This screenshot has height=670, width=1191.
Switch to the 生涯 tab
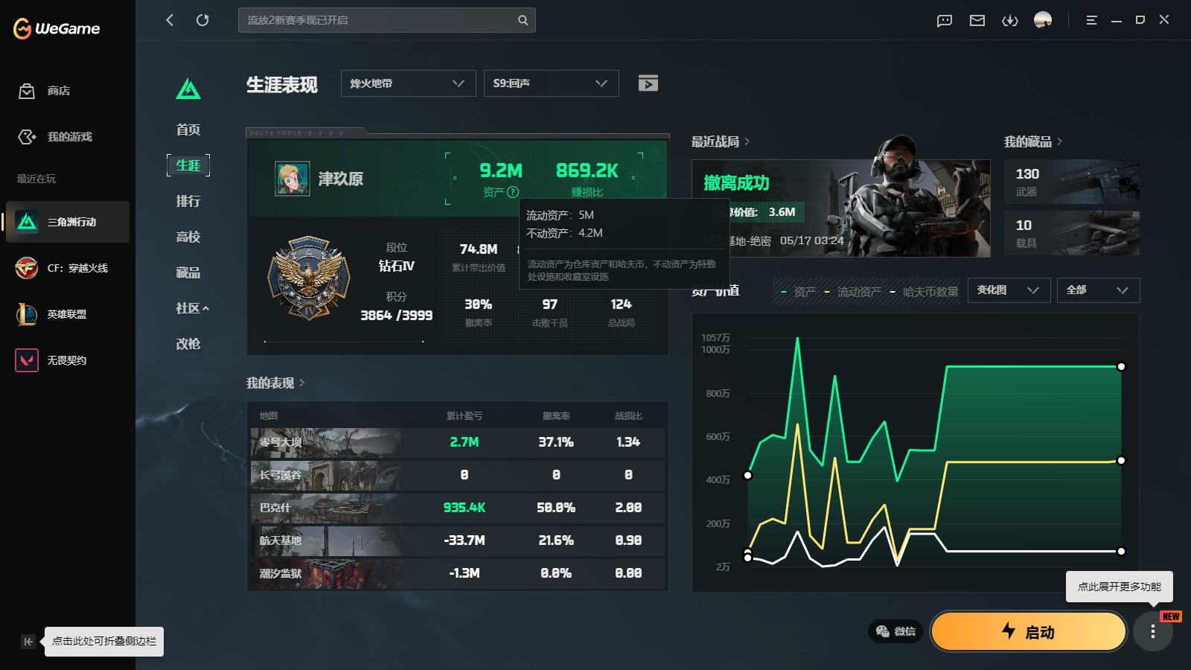pos(188,165)
